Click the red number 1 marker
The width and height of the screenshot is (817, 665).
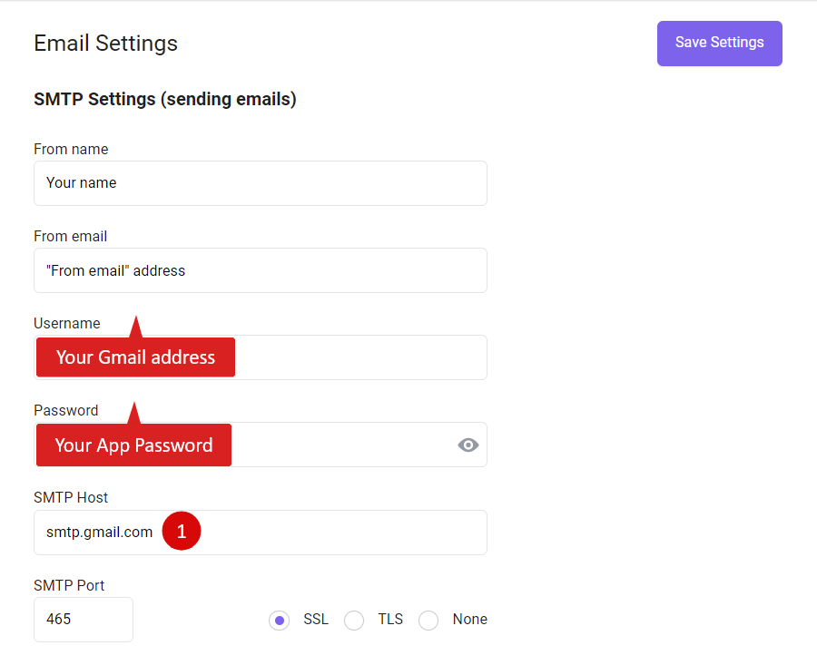(182, 531)
